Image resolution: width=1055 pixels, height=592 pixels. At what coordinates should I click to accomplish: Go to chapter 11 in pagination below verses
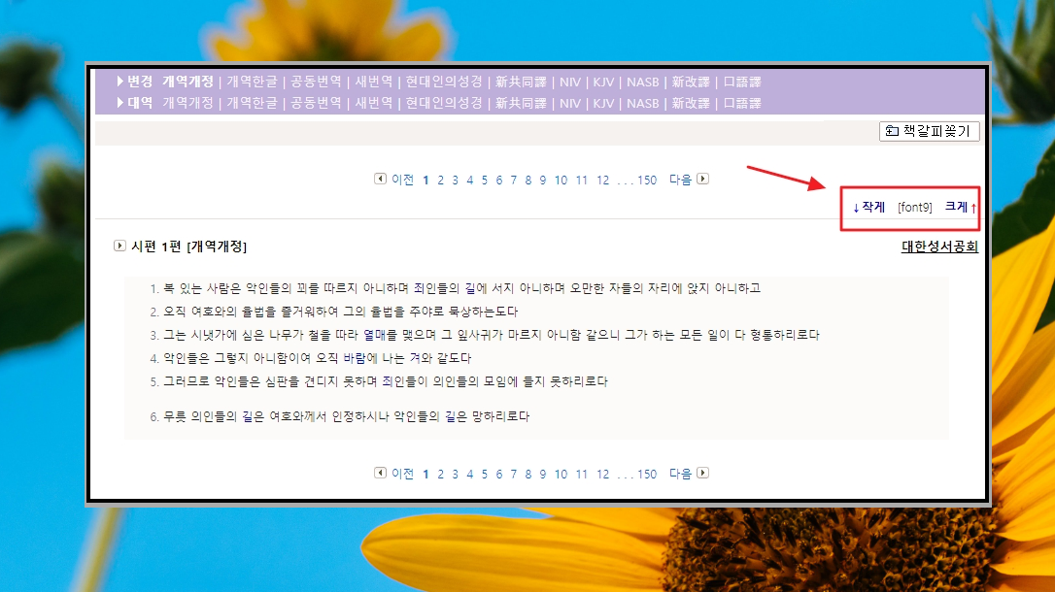click(581, 475)
